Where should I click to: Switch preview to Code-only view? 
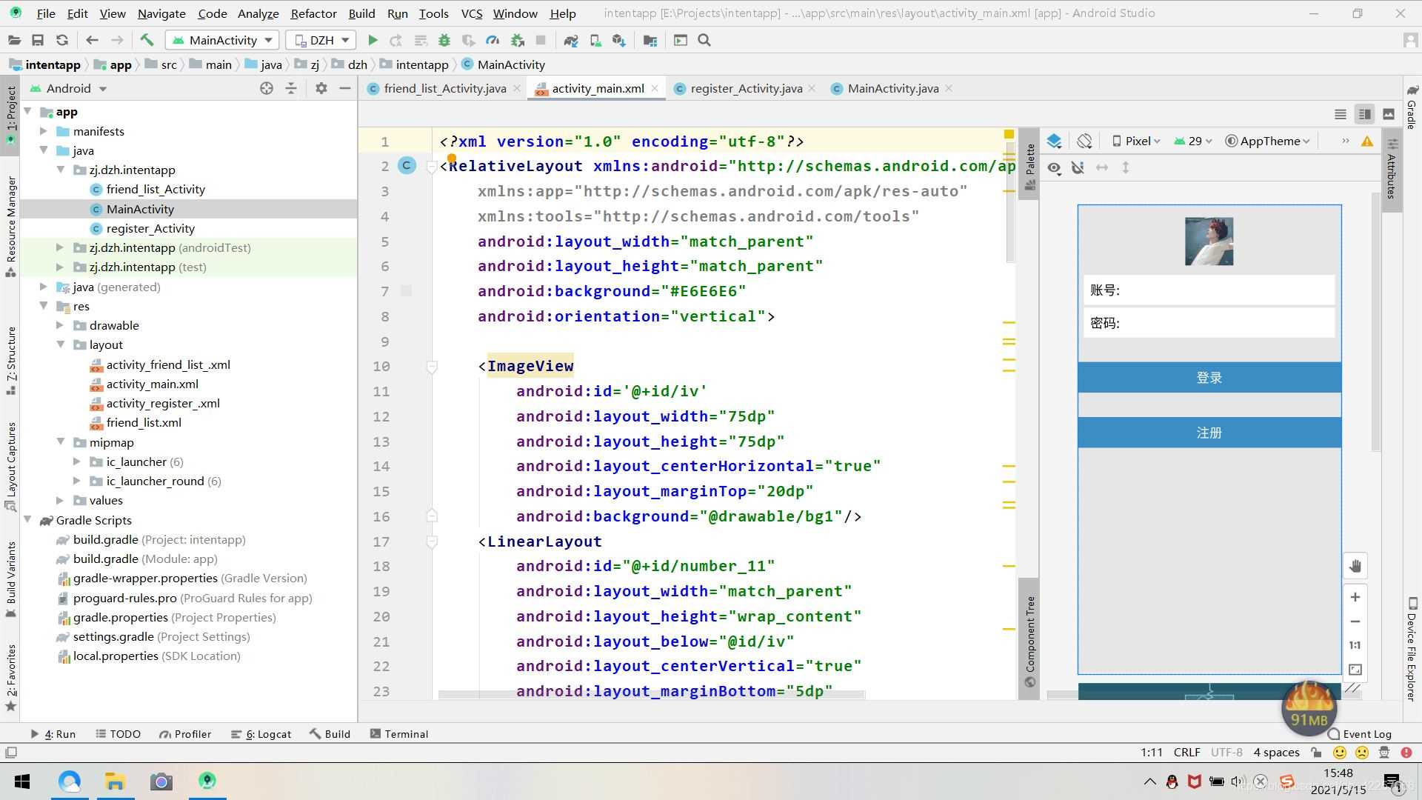click(1341, 114)
